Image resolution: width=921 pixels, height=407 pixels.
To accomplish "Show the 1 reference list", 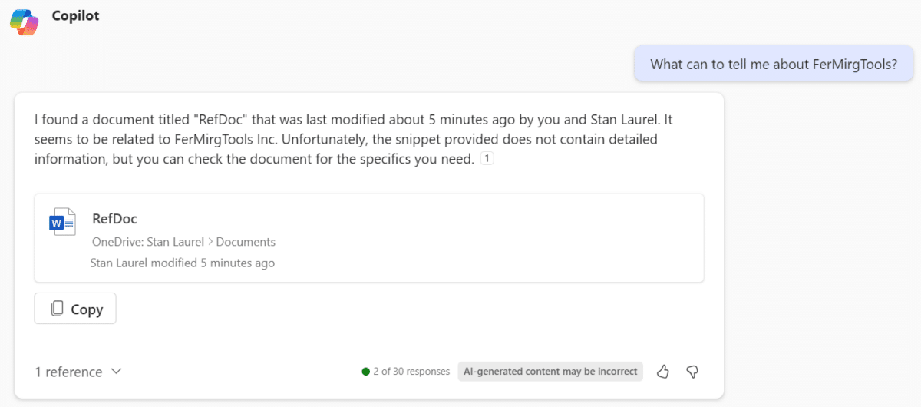I will pos(68,372).
